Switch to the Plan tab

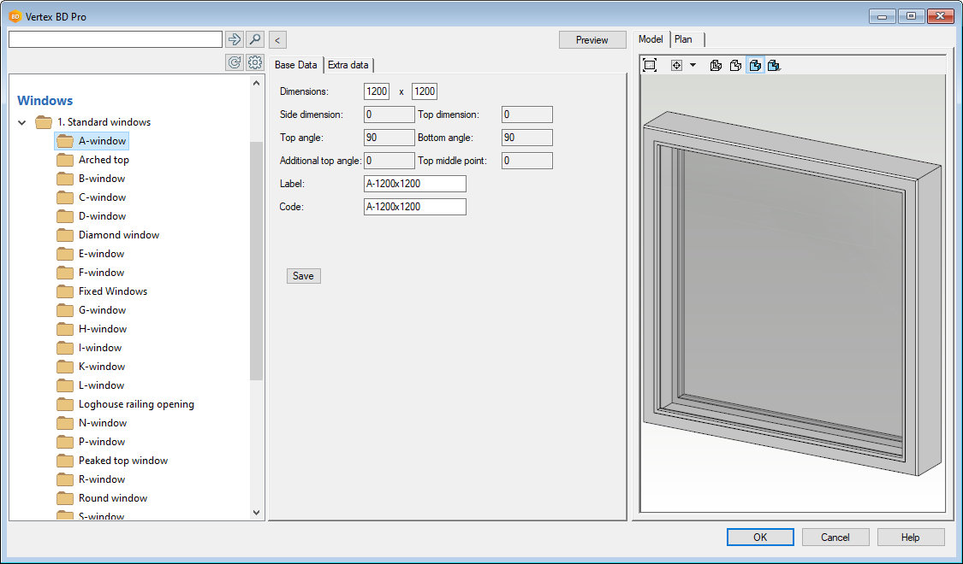click(684, 39)
